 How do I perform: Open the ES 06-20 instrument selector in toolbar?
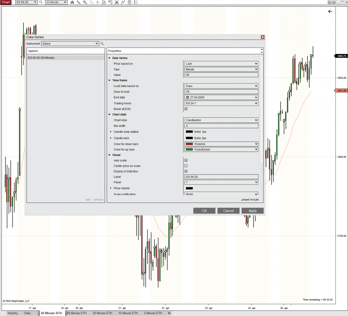(26, 2)
